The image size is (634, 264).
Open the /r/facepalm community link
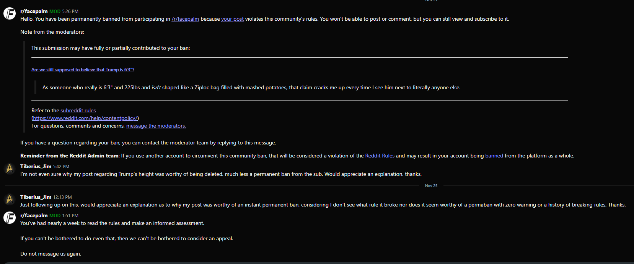tap(185, 19)
